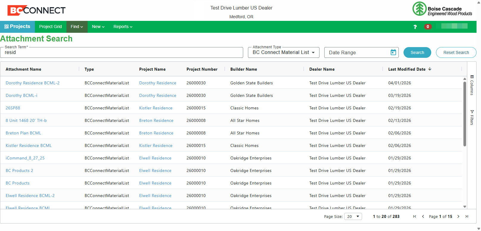
Task: Open Kistler Residence project in 26SP88 row
Action: pos(156,108)
